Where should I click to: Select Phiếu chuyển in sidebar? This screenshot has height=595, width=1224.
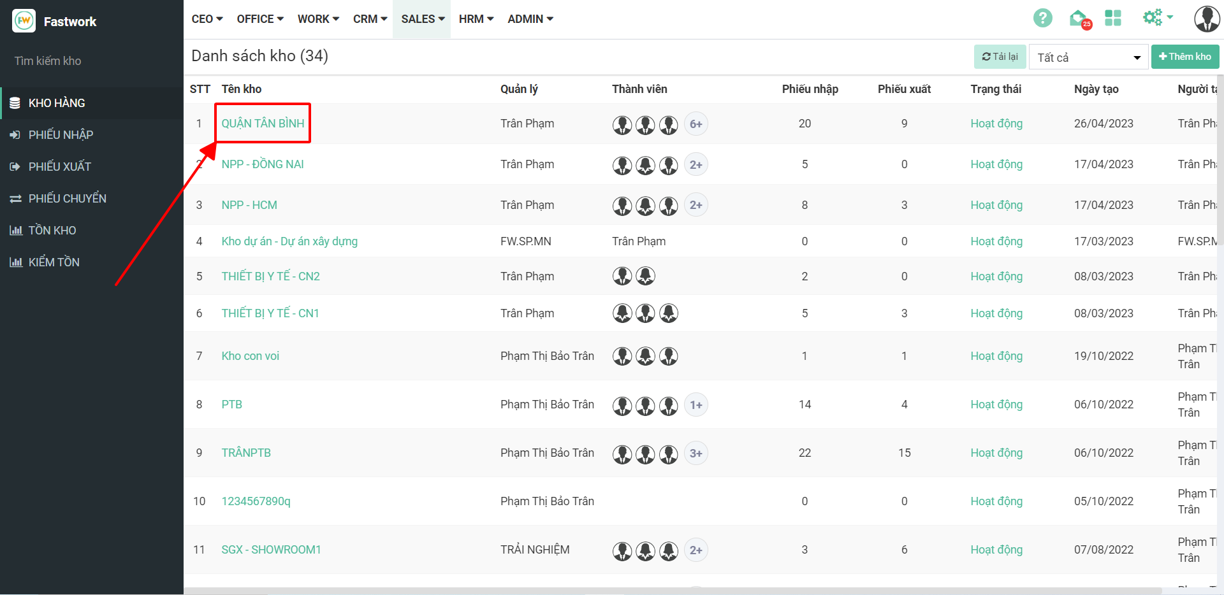67,199
